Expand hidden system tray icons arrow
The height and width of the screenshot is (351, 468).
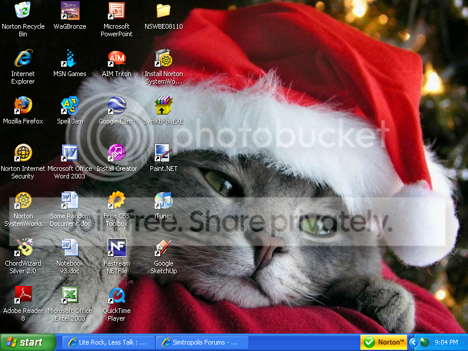pos(414,342)
